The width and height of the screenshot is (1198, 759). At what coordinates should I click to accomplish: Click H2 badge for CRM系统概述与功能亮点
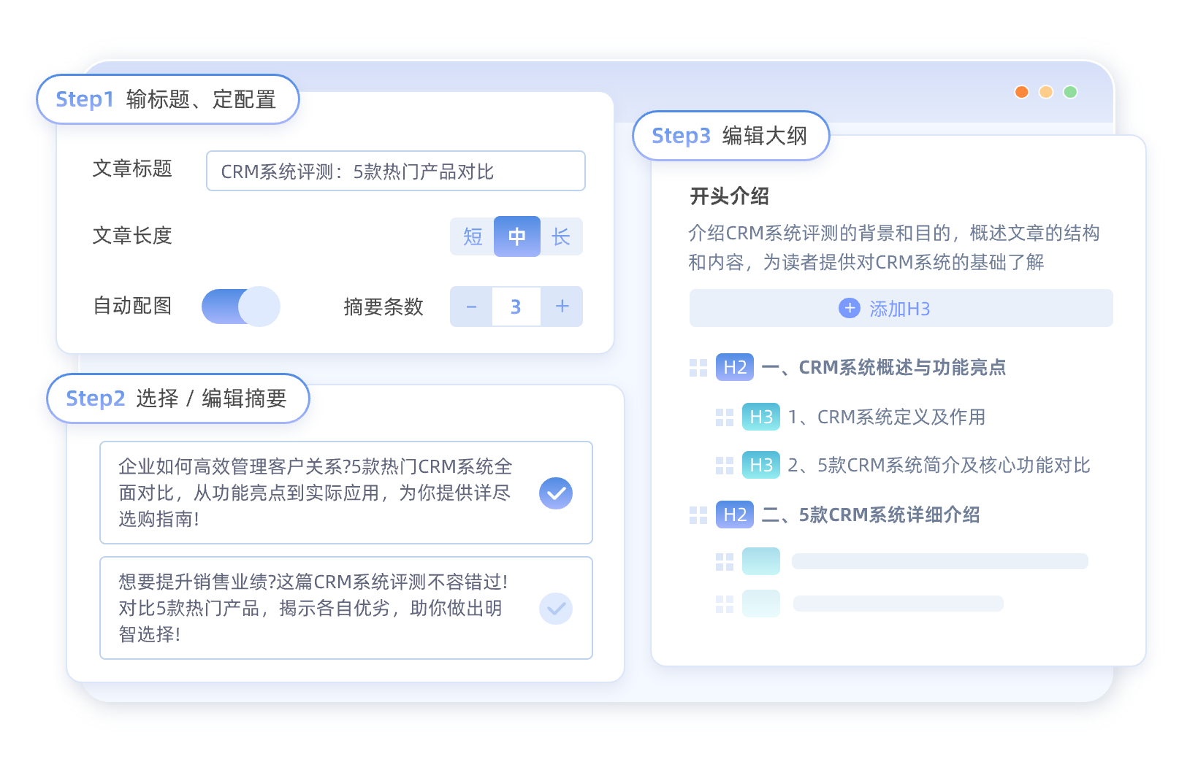pyautogui.click(x=735, y=367)
